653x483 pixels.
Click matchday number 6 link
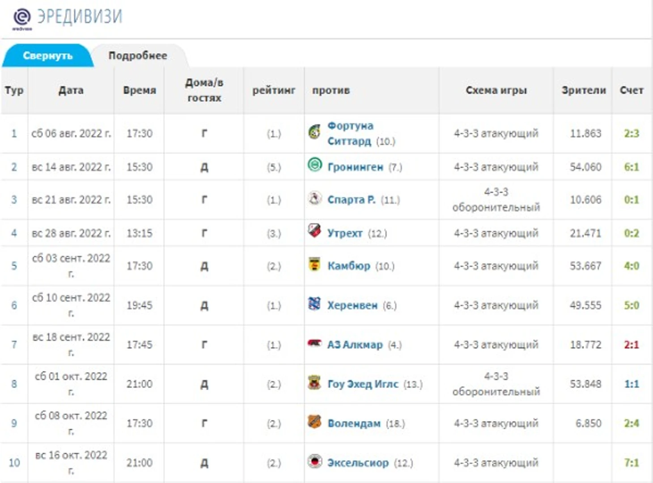tap(14, 305)
